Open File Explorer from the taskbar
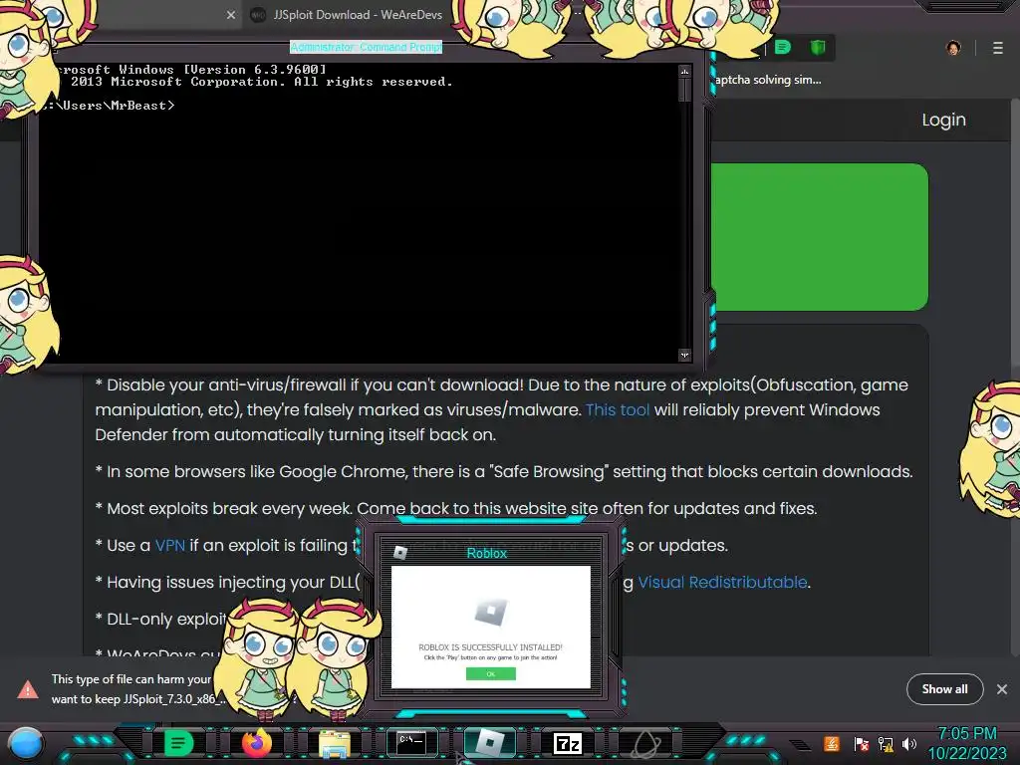The height and width of the screenshot is (765, 1020). point(335,743)
